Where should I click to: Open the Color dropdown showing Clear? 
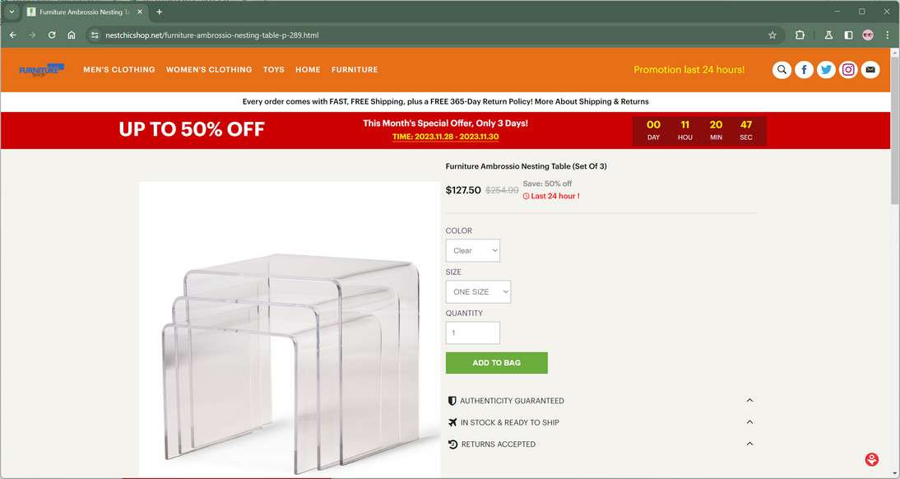(472, 250)
